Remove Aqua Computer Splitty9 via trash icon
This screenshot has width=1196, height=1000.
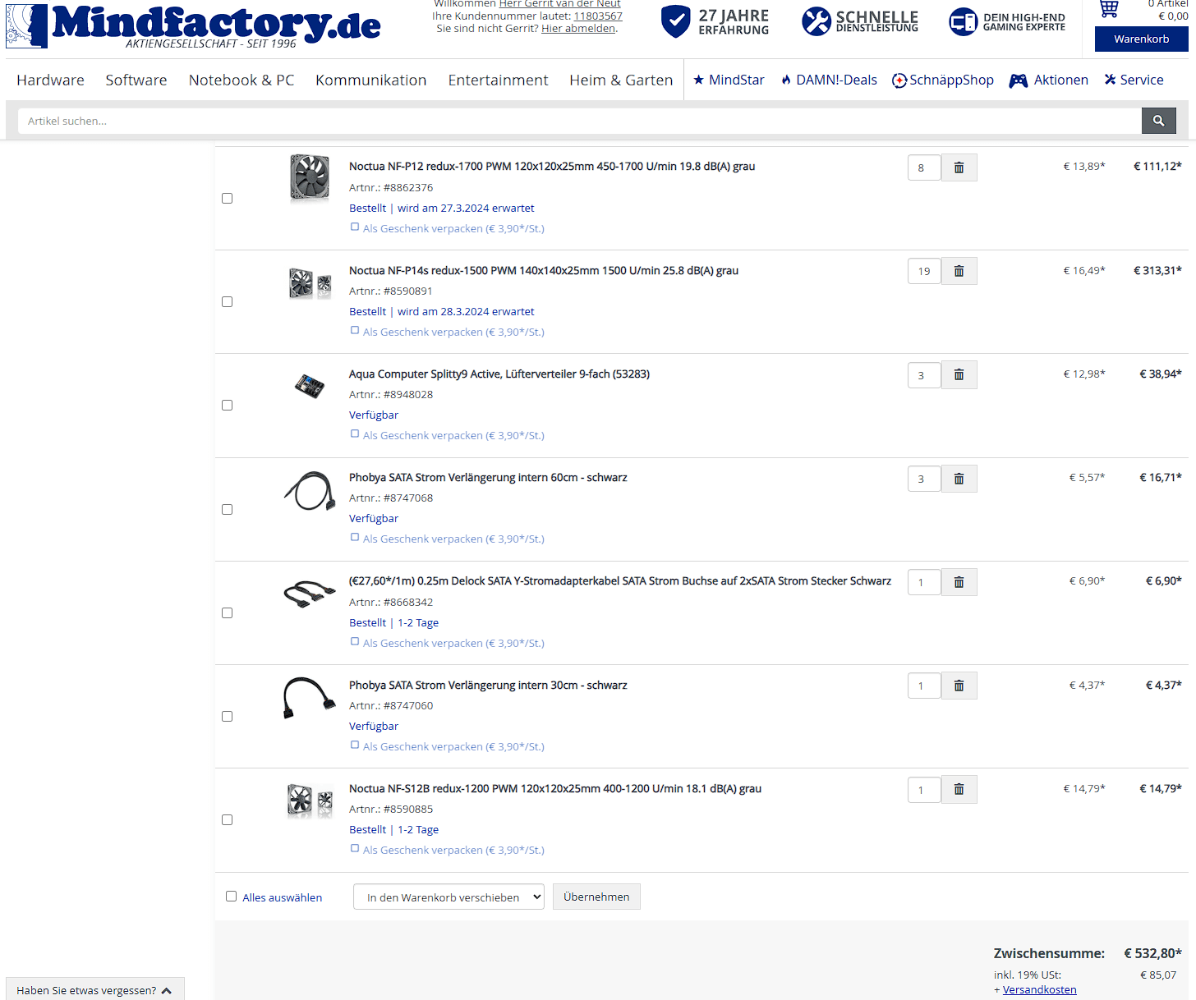[959, 374]
